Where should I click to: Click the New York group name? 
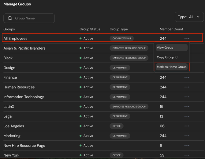click(11, 155)
